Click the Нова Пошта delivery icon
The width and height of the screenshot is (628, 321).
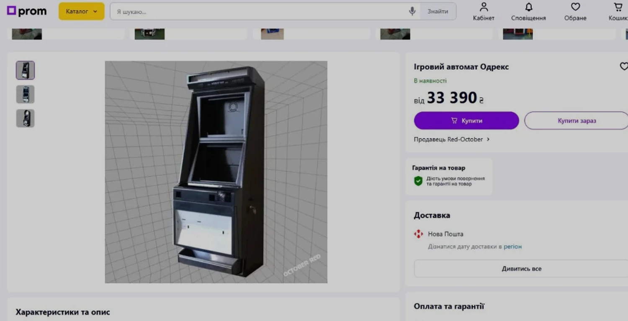point(418,234)
